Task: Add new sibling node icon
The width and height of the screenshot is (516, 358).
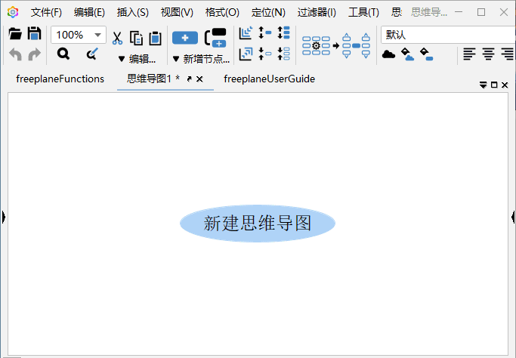Action: tap(215, 38)
